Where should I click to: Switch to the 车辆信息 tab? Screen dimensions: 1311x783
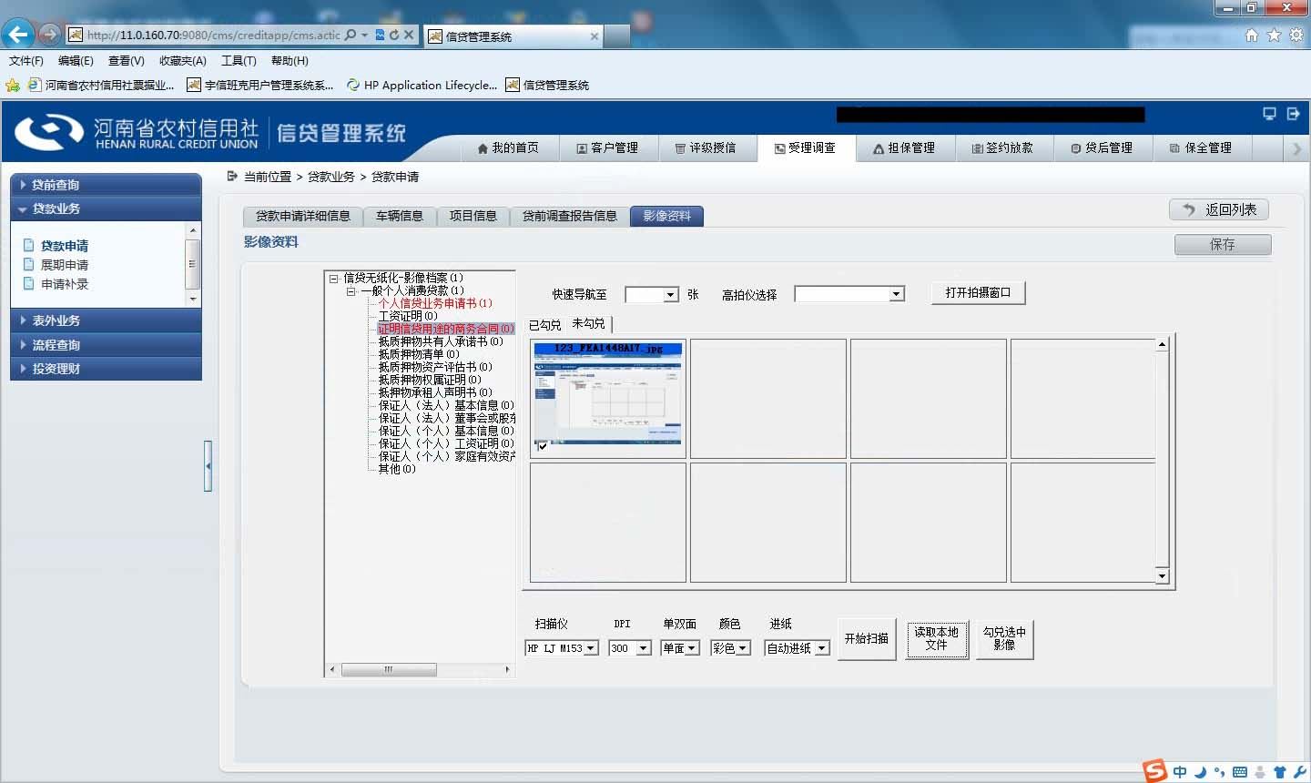(x=400, y=216)
